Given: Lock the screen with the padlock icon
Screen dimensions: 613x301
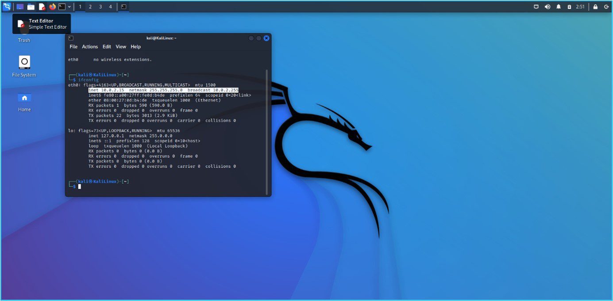Looking at the screenshot, I should (595, 7).
